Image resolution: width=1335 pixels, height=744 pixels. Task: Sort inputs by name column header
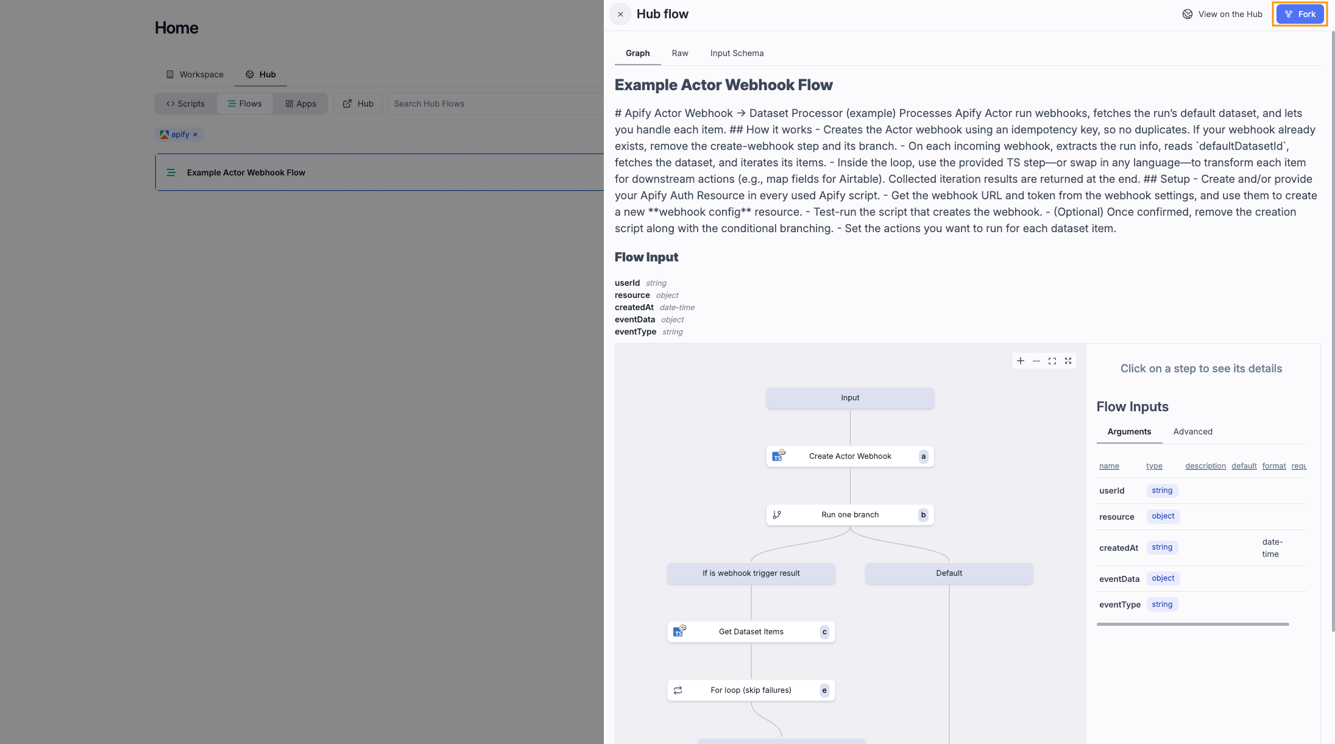point(1108,466)
